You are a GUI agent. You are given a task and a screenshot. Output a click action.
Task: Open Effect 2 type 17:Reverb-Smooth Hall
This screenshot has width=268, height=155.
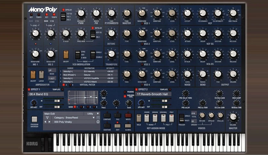pyautogui.click(x=153, y=94)
